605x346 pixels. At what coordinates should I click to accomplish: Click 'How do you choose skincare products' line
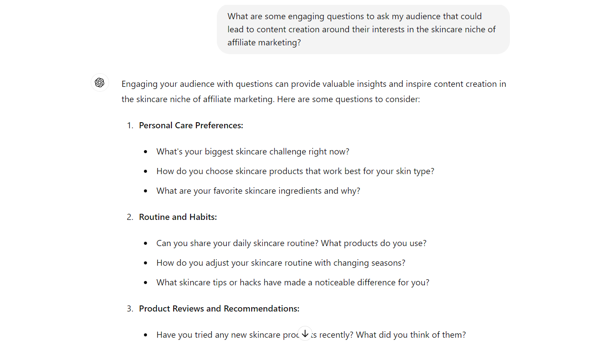coord(295,171)
